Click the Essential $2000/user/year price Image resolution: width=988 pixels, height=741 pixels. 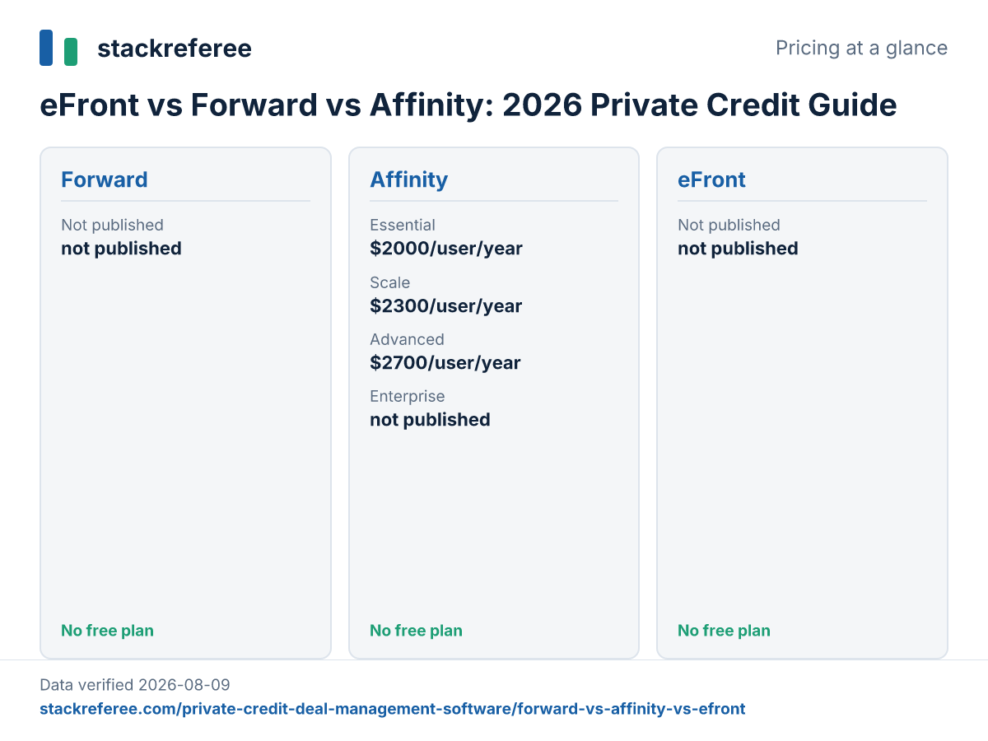pos(446,248)
